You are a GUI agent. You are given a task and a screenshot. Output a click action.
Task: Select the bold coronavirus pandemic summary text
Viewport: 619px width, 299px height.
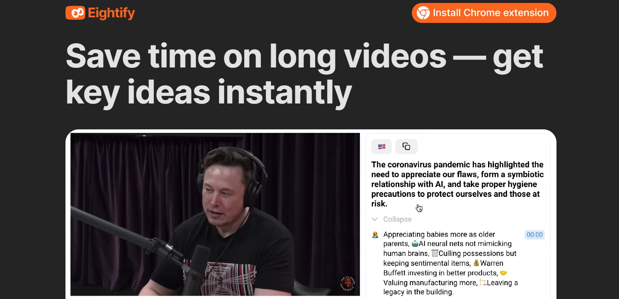tap(457, 184)
